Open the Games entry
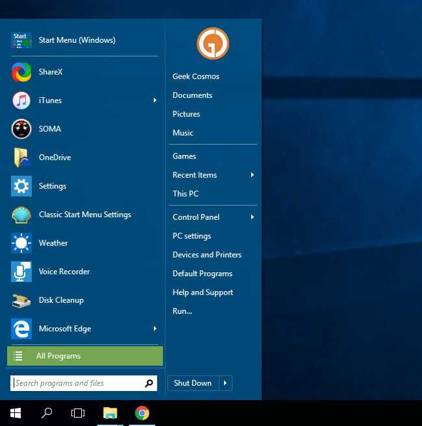The height and width of the screenshot is (426, 422). coord(184,156)
